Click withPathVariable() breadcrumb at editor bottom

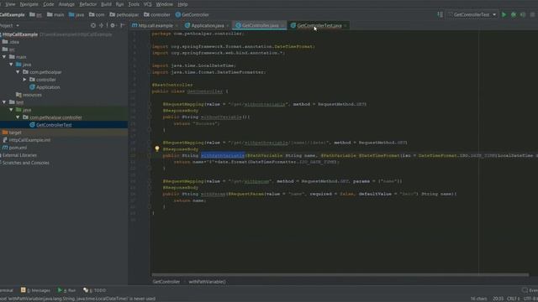(x=208, y=282)
